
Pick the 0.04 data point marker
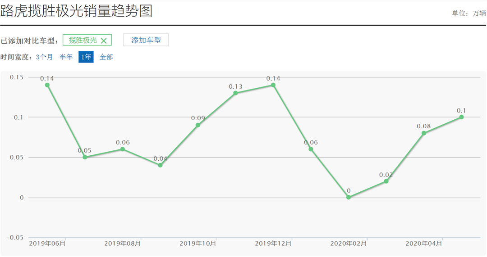click(160, 165)
